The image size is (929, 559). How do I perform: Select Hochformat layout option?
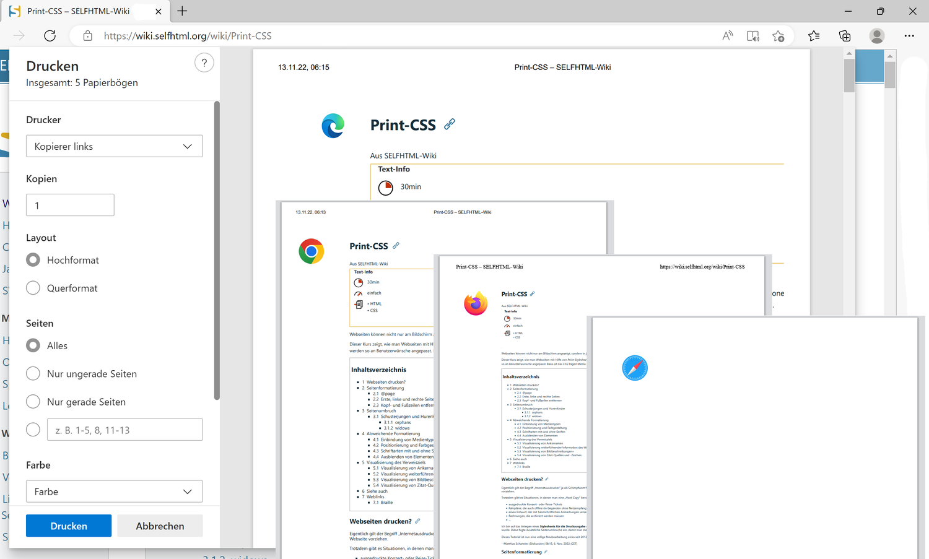(x=33, y=260)
